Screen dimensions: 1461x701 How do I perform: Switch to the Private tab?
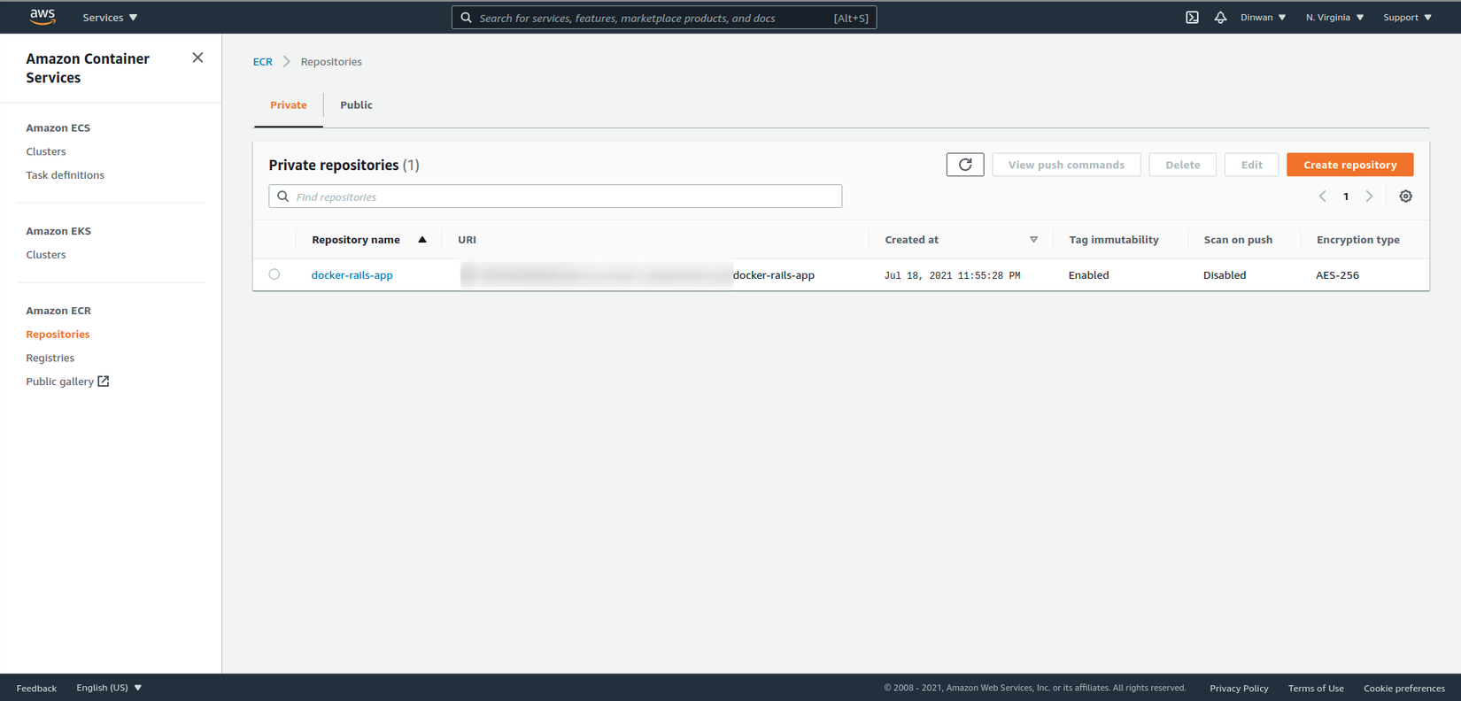coord(289,105)
